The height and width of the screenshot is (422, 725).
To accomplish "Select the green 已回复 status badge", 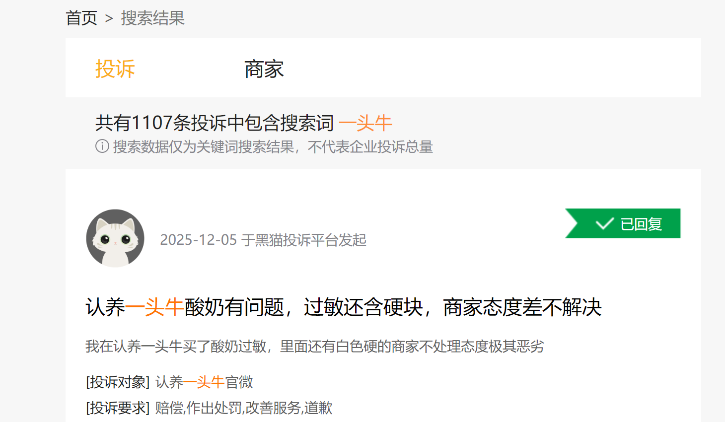I will pyautogui.click(x=623, y=223).
